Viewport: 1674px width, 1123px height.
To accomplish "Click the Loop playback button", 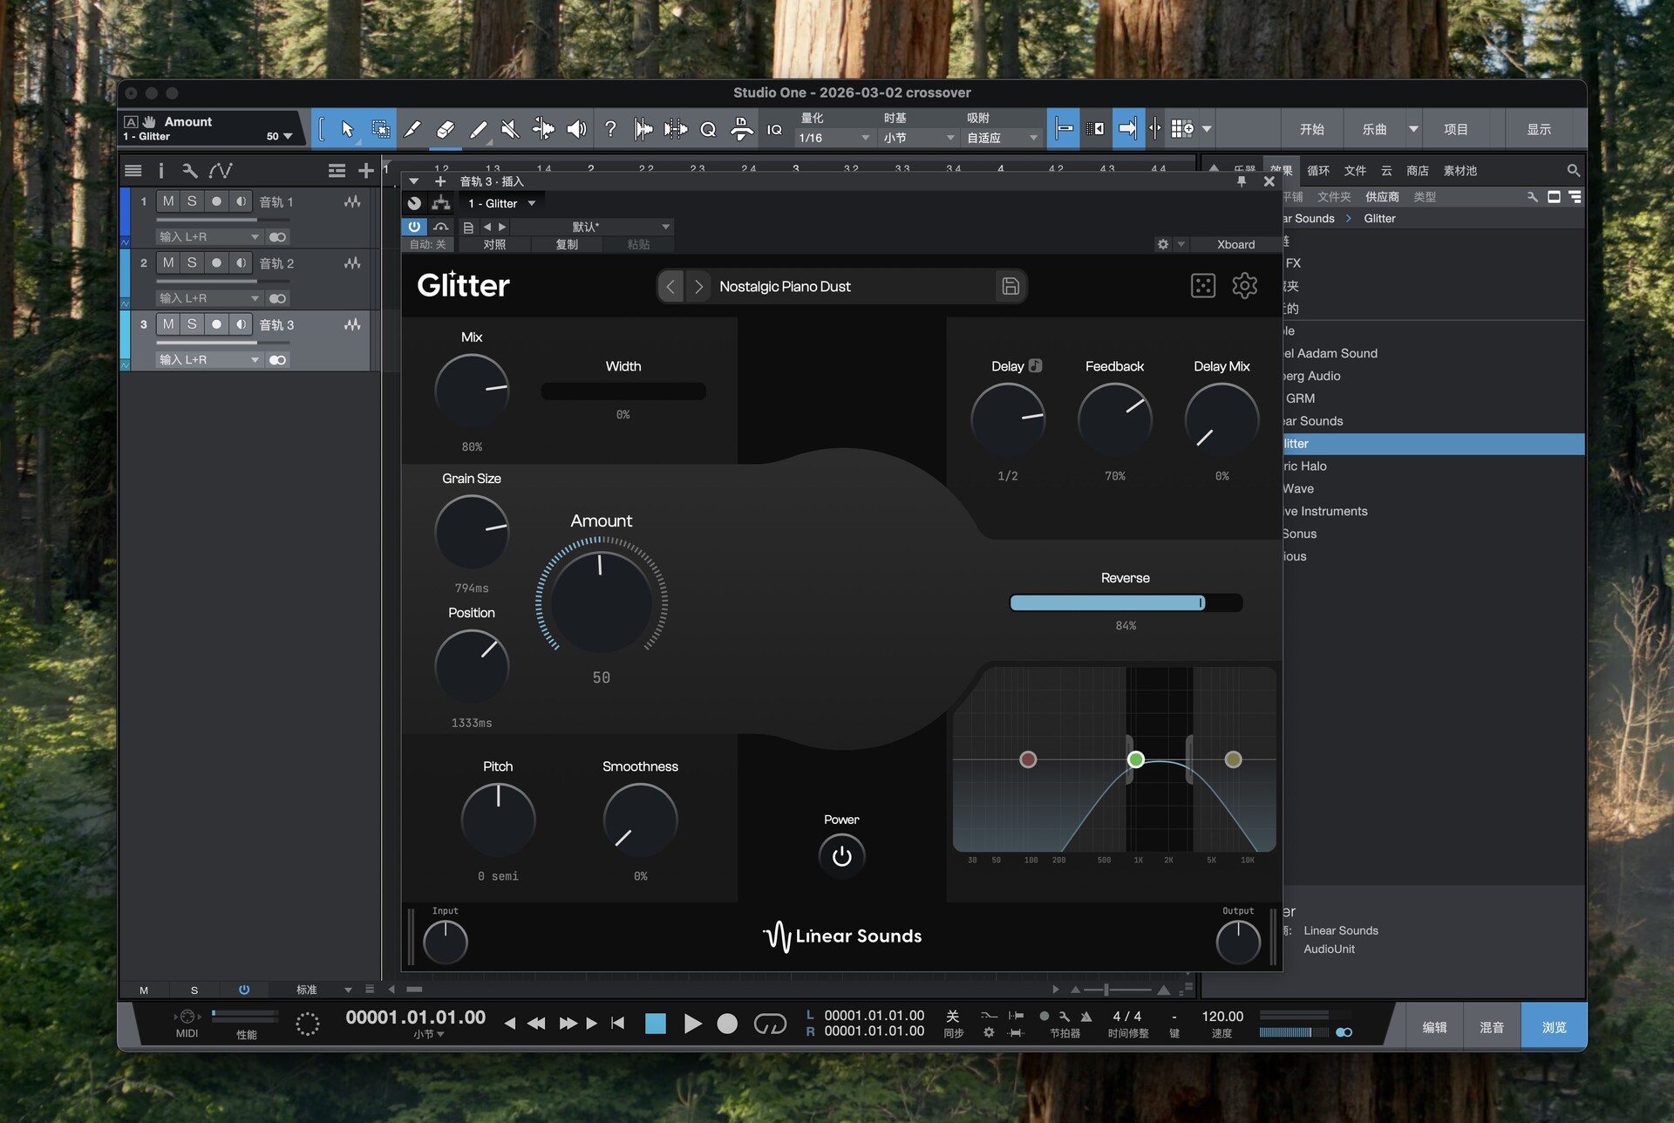I will point(769,1024).
